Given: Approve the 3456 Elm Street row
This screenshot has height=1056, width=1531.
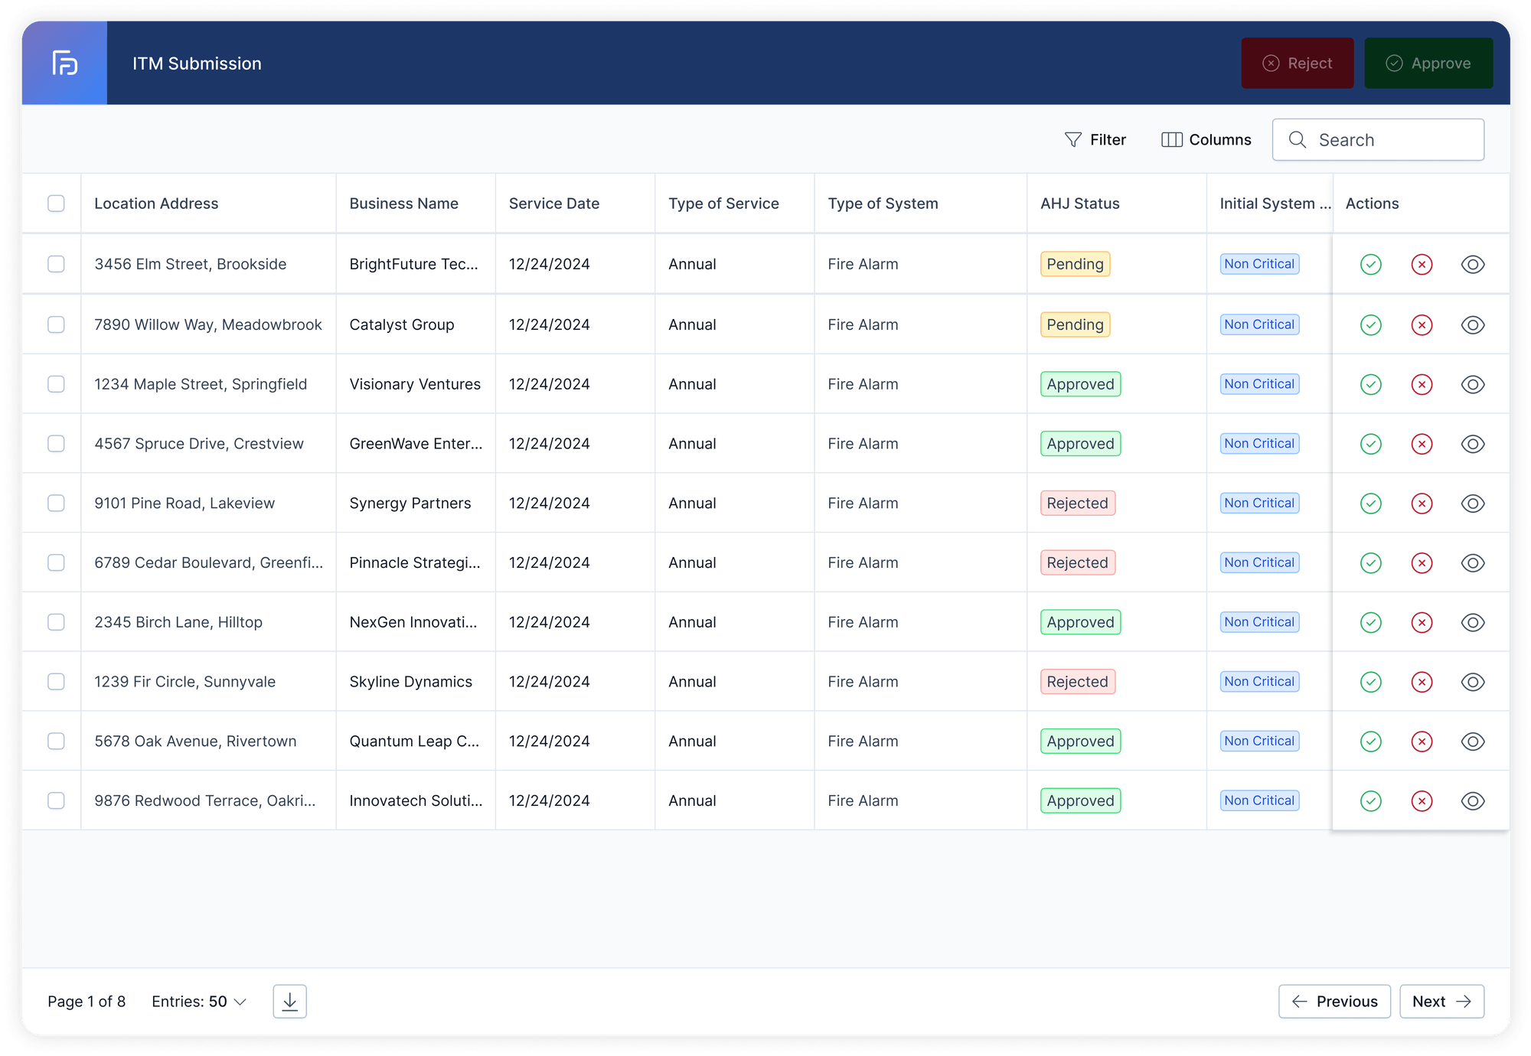Looking at the screenshot, I should [1370, 264].
